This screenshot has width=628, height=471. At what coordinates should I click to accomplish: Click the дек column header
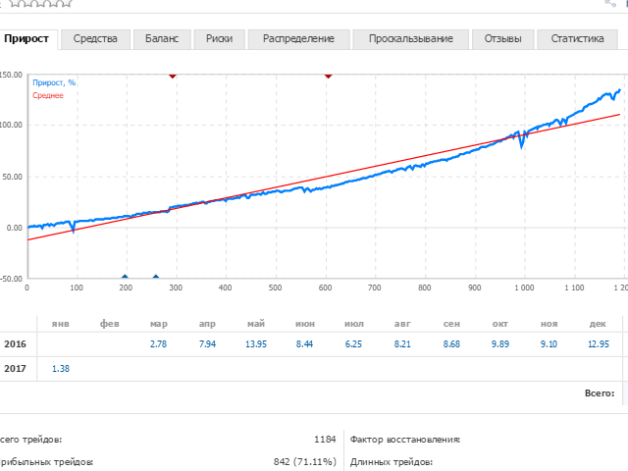click(598, 324)
